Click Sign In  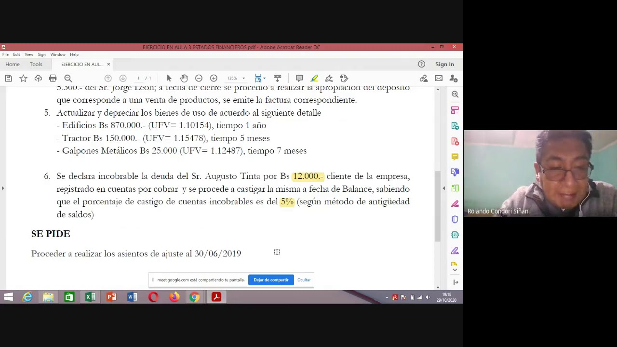(444, 64)
